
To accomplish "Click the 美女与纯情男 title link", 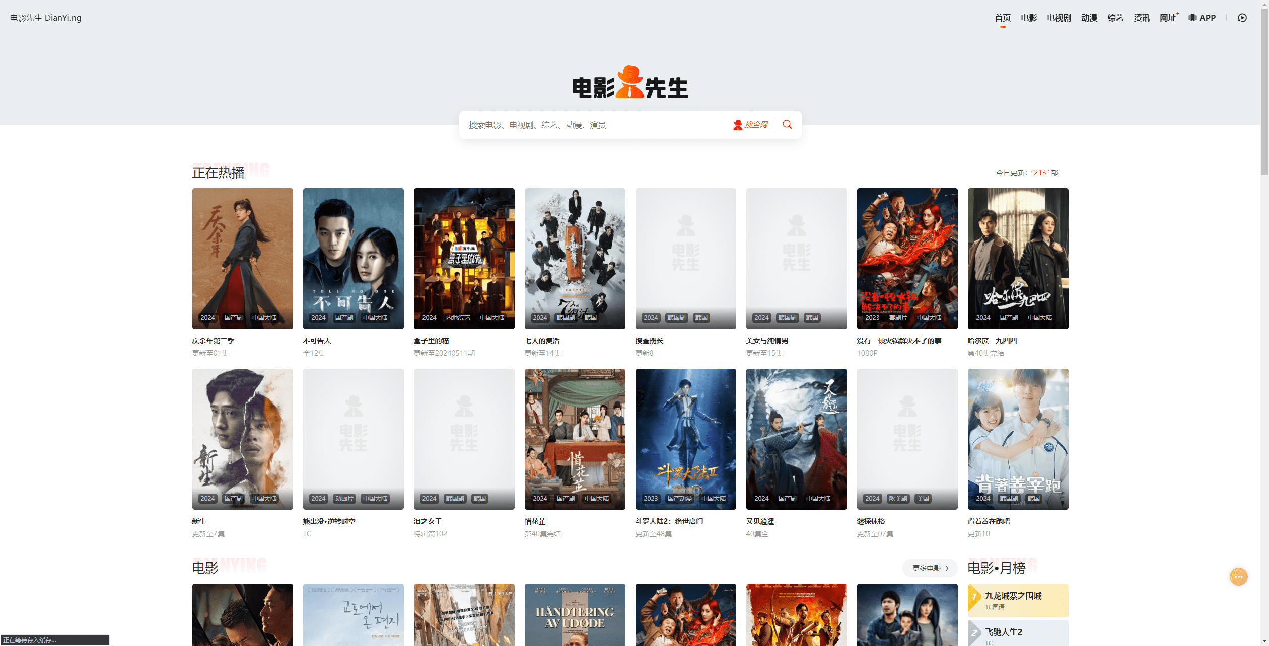I will 767,341.
